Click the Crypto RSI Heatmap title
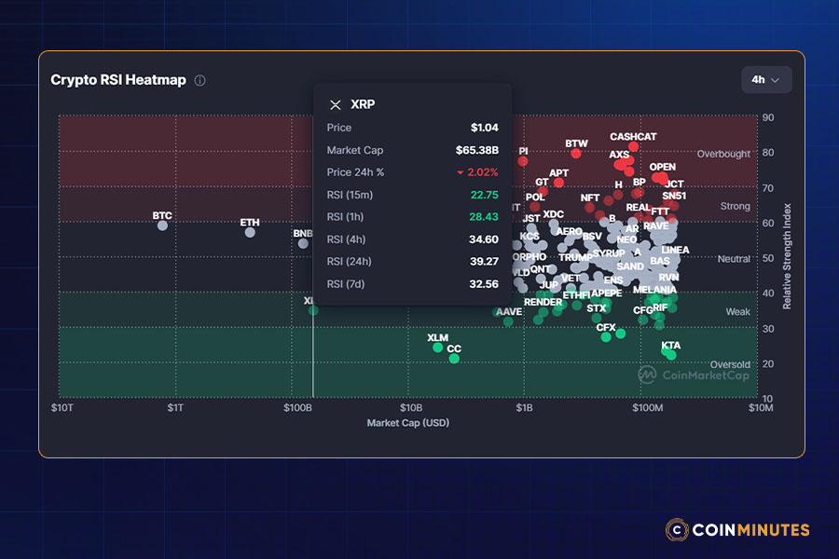The image size is (839, 559). [118, 80]
